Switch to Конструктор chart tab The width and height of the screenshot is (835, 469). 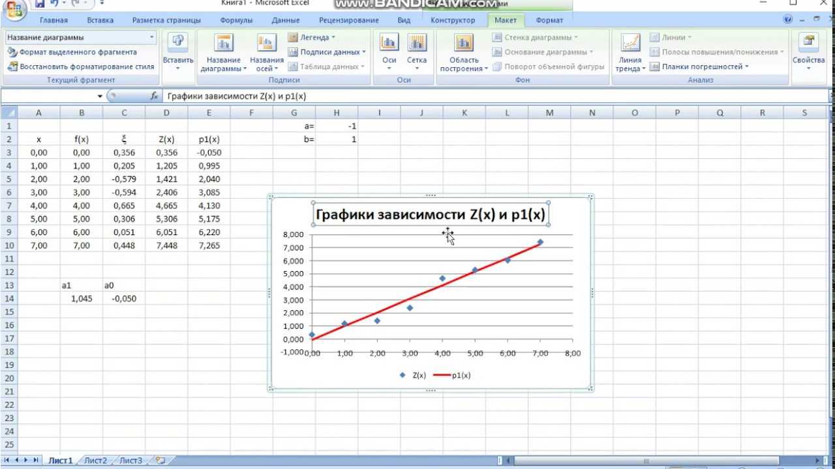453,20
